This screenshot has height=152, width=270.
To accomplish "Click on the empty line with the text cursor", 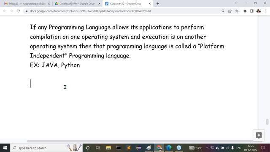I will pyautogui.click(x=30, y=84).
